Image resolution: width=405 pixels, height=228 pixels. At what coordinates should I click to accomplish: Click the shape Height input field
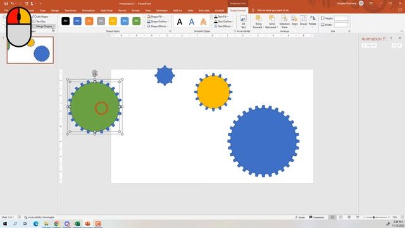[x=342, y=18]
